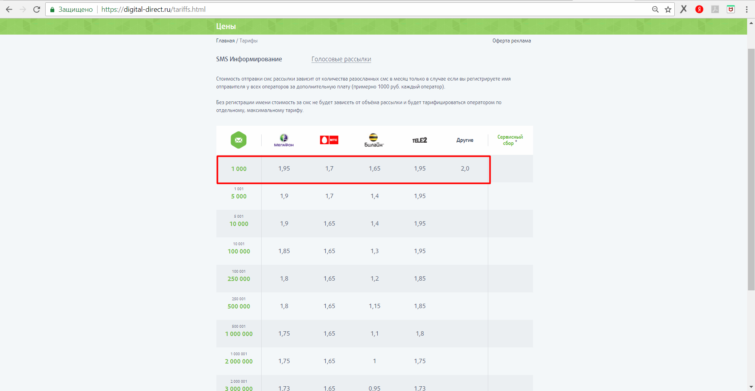
Task: Click TELE2 price 1,75 in 2 000 000 row
Action: pyautogui.click(x=420, y=361)
